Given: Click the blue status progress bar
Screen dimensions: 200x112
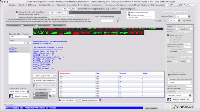Looking at the screenshot, I should click(74, 108).
